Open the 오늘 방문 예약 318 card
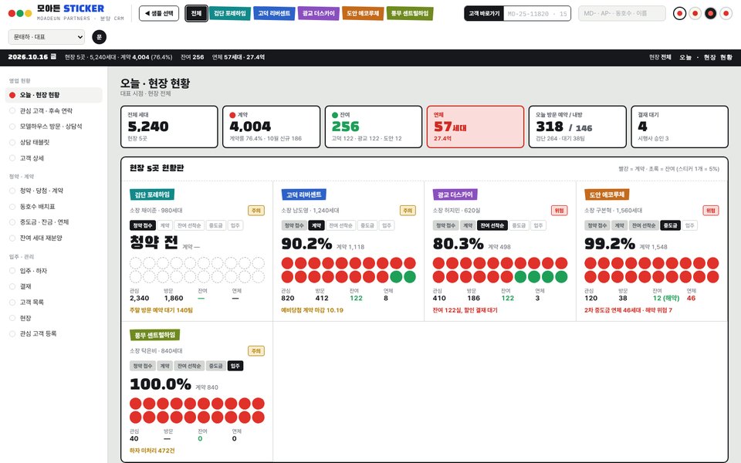The width and height of the screenshot is (741, 463). coord(577,127)
